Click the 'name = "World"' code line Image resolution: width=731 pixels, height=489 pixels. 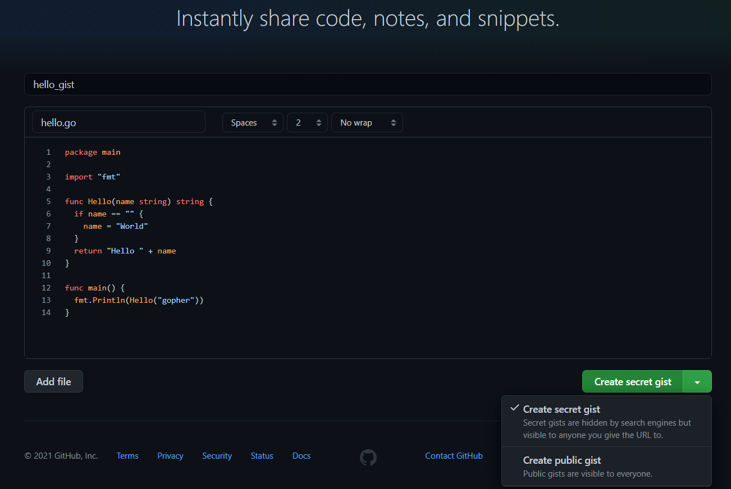point(116,226)
